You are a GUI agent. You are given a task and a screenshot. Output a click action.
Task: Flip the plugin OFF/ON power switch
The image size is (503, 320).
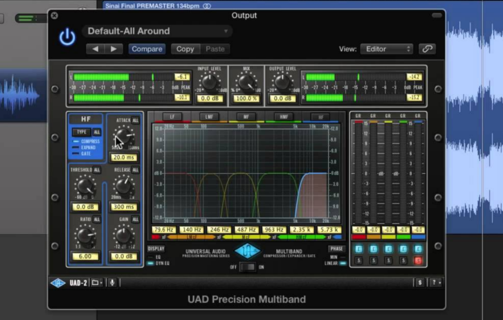[248, 267]
